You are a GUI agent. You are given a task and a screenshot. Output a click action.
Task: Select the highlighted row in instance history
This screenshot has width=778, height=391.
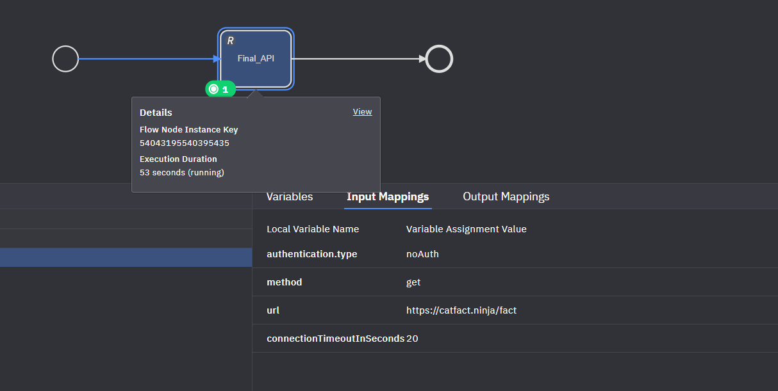click(x=126, y=257)
